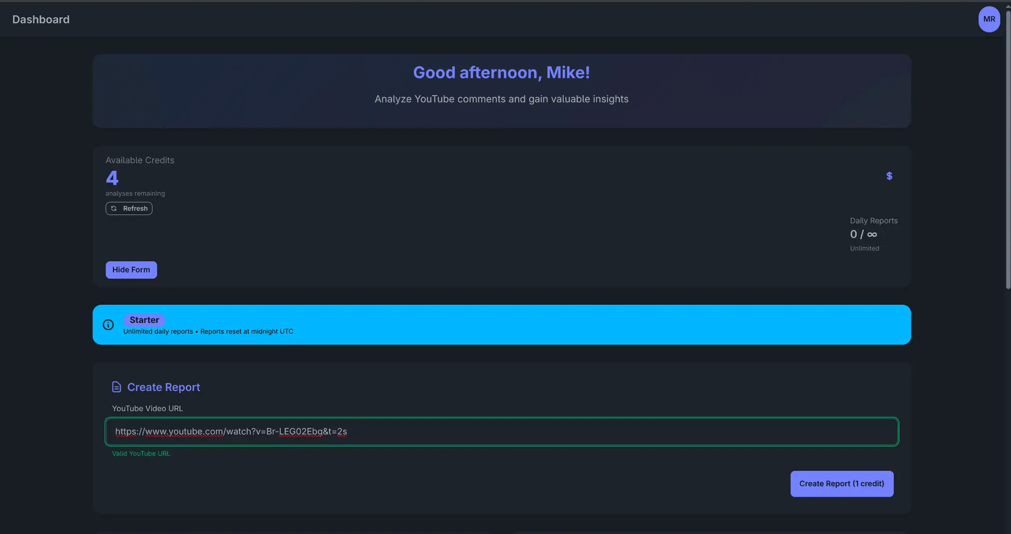The image size is (1011, 534).
Task: Click the '0 / ∞' daily reports value
Action: [x=863, y=234]
